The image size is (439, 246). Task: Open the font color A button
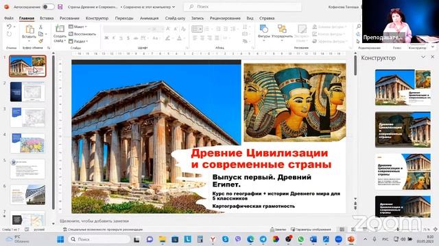[x=180, y=38]
